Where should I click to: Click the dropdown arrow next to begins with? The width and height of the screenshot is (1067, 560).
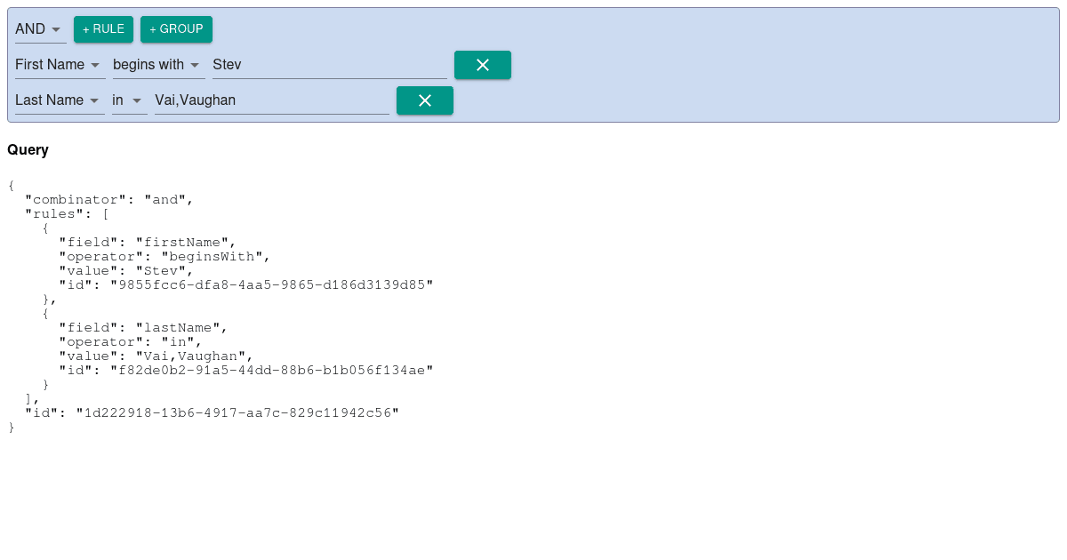(195, 65)
